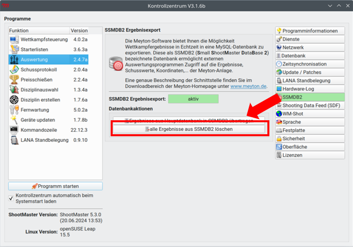This screenshot has width=353, height=247.
Task: Click the Schussprotokoll target icon
Action: [x=14, y=69]
